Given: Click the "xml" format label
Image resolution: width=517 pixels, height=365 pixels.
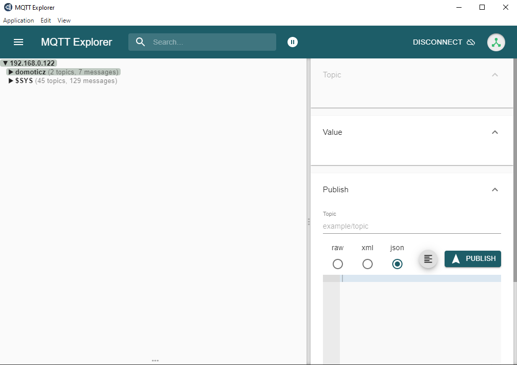Looking at the screenshot, I should (x=367, y=248).
